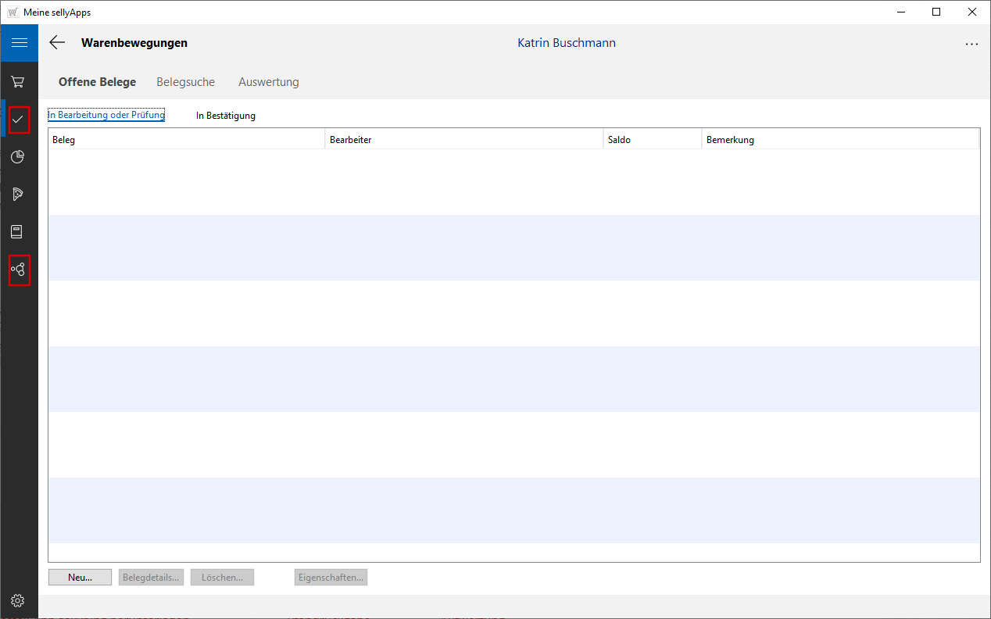Click the connected circles sidebar icon
This screenshot has width=991, height=619.
[x=19, y=270]
